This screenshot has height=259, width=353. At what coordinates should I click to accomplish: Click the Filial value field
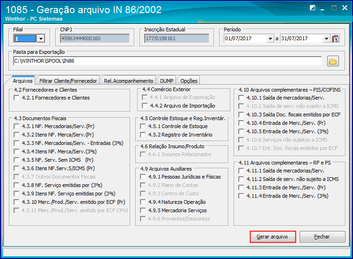(x=25, y=39)
